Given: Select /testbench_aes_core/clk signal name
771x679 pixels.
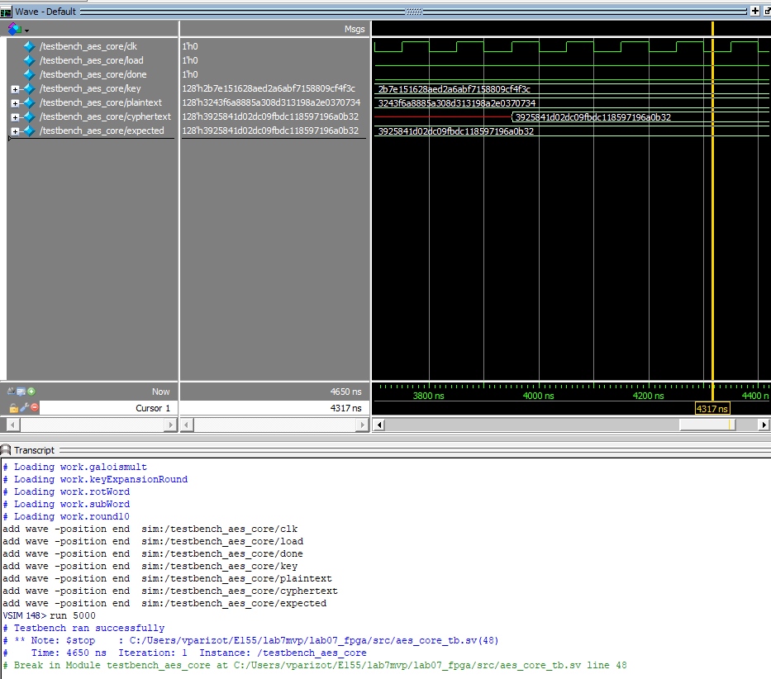Looking at the screenshot, I should 88,46.
